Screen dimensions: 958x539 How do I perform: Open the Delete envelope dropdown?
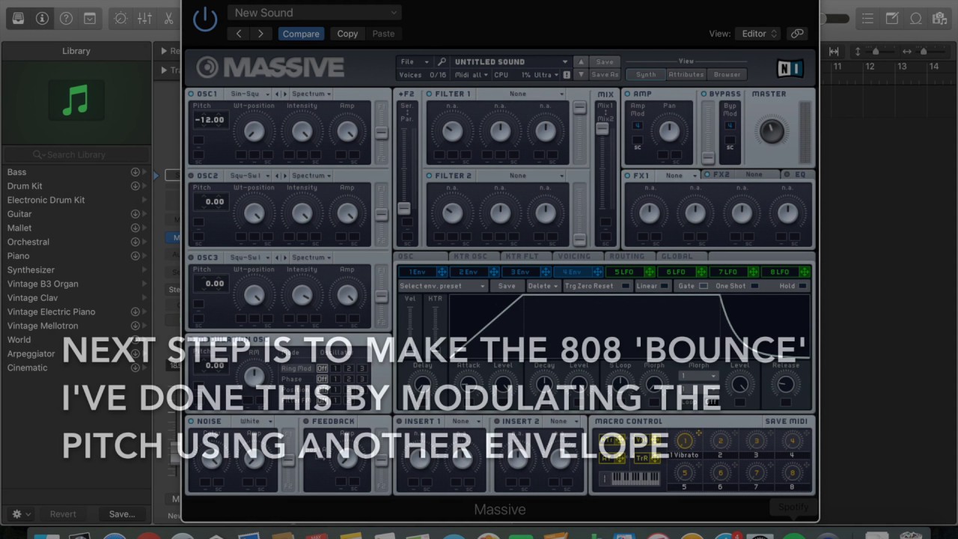coord(543,286)
